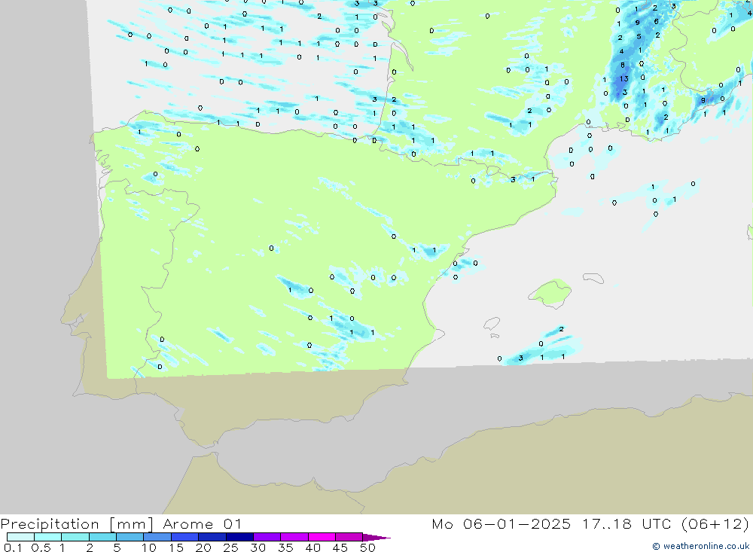The image size is (753, 552).
Task: Click the legend label '30'
Action: click(x=258, y=547)
